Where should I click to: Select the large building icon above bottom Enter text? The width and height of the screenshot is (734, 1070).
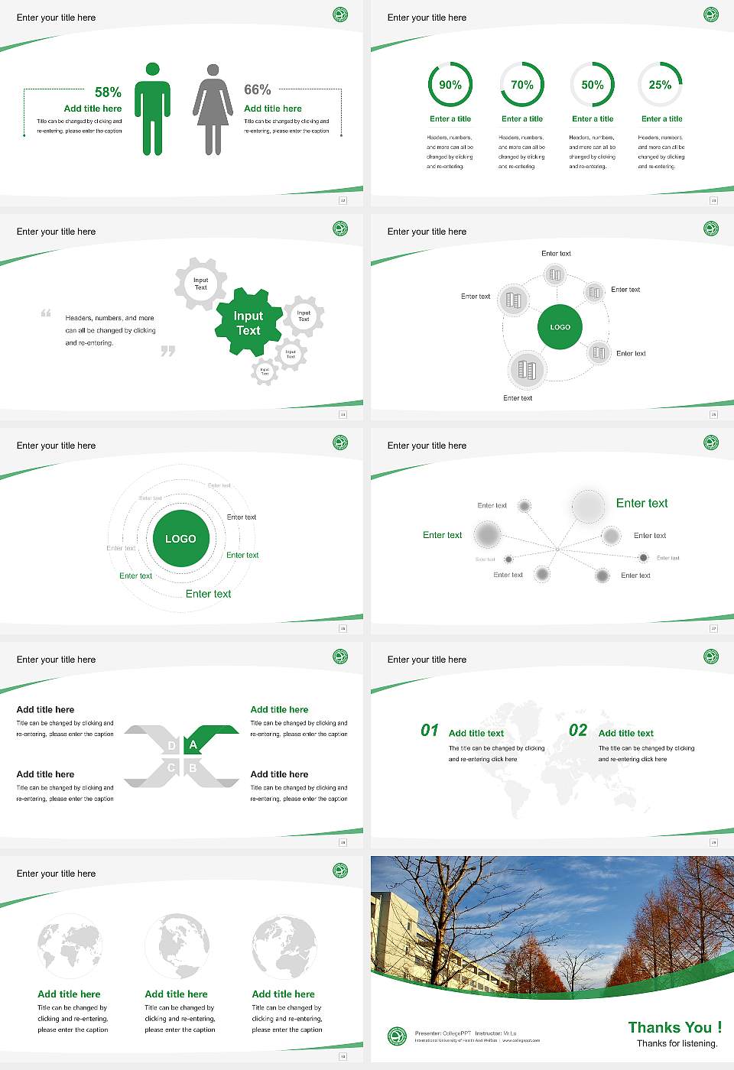pyautogui.click(x=527, y=370)
